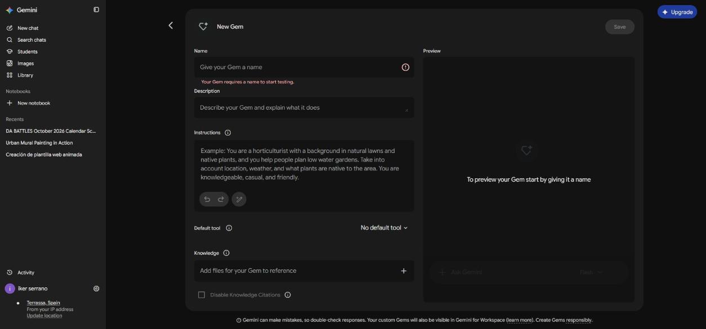Image resolution: width=706 pixels, height=329 pixels.
Task: Click the Add files for your Gem field
Action: pyautogui.click(x=304, y=271)
